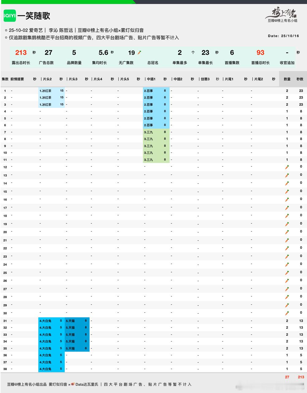The image size is (307, 393).
Task: Select the carrot icon in episode row 14
Action: pos(287,183)
